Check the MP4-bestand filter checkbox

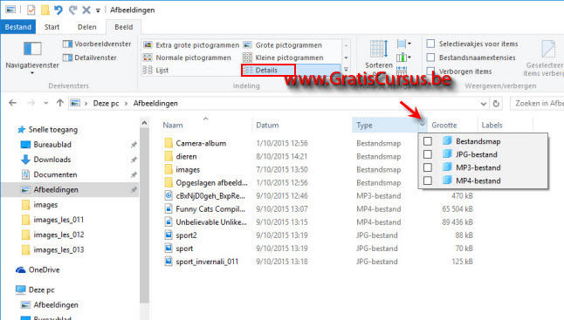click(427, 180)
